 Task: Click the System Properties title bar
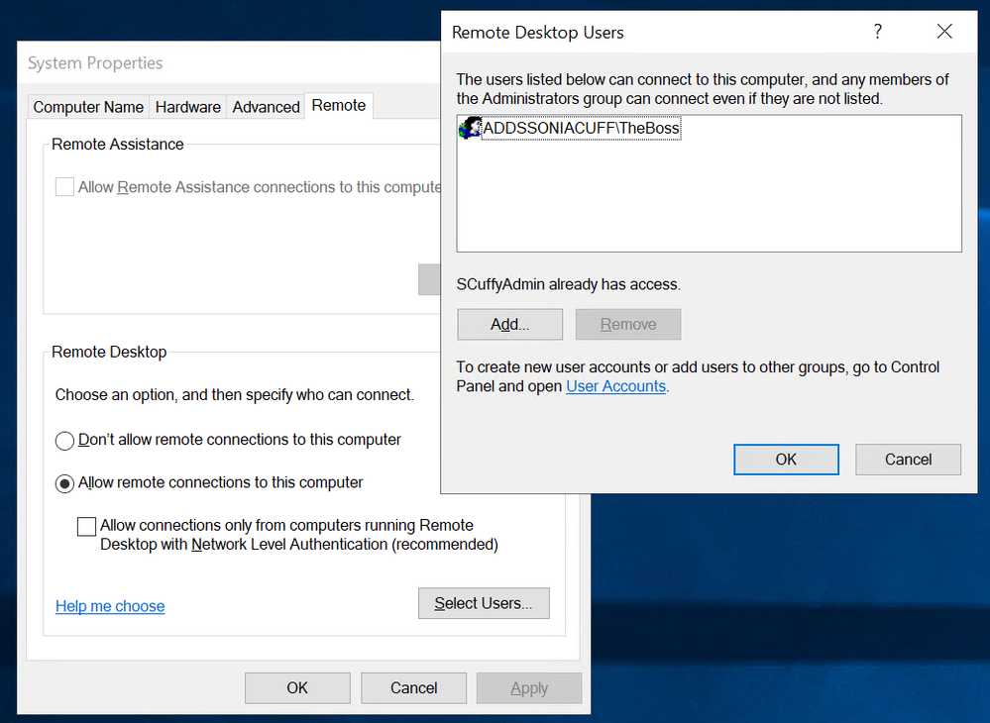229,62
